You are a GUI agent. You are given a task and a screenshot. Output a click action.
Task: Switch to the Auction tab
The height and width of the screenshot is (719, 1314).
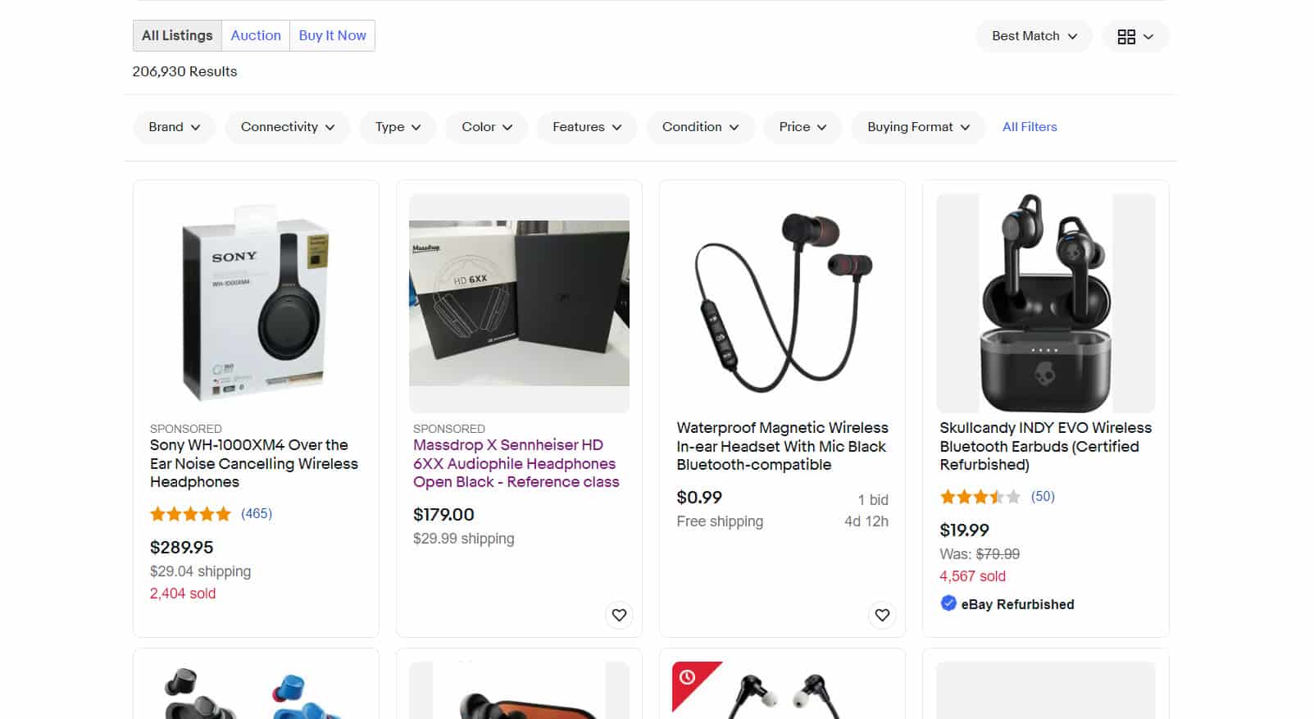(x=256, y=35)
